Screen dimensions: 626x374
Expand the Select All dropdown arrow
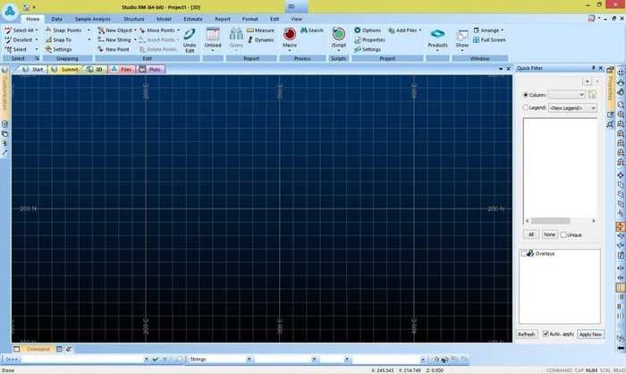37,30
